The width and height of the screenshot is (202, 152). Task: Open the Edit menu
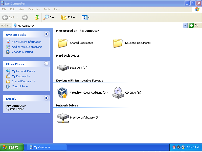12,9
